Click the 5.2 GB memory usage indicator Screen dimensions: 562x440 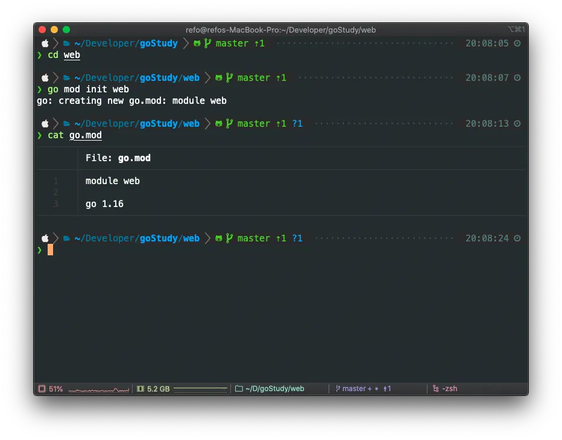(x=158, y=389)
